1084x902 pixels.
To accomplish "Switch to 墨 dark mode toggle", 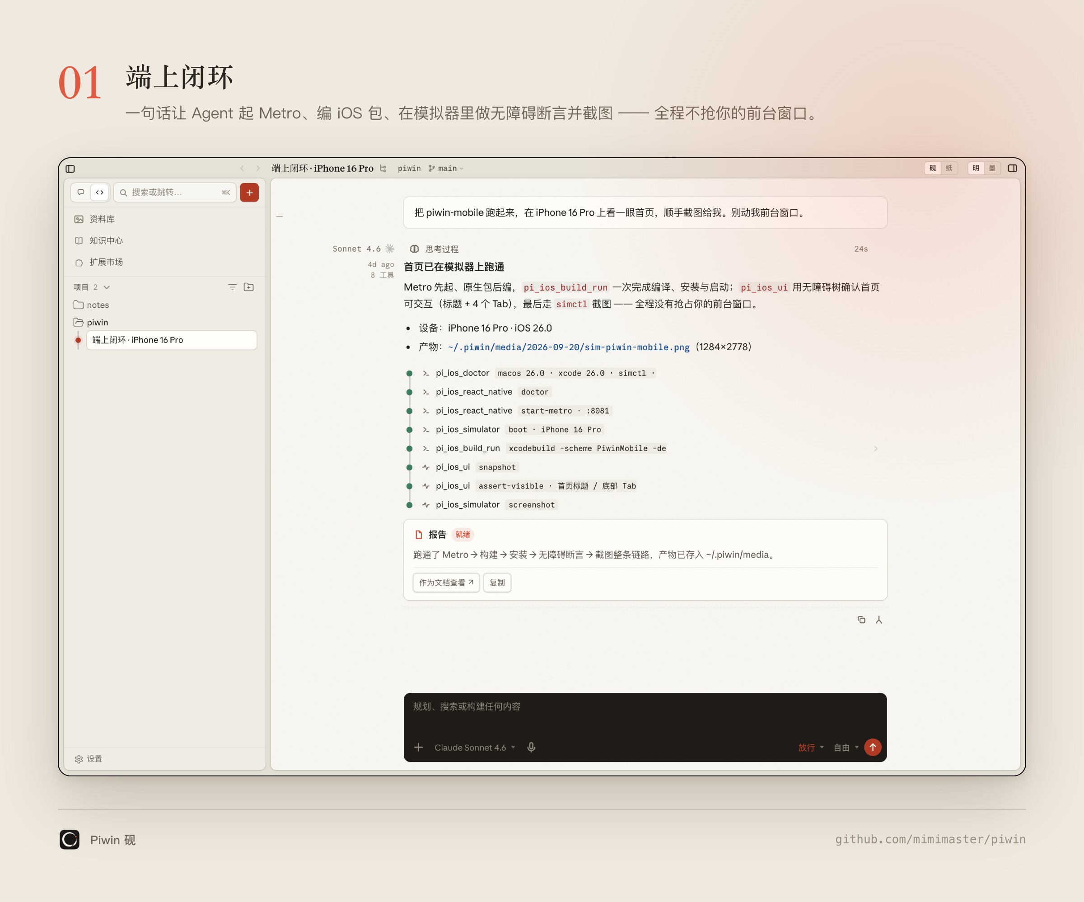I will pyautogui.click(x=992, y=169).
